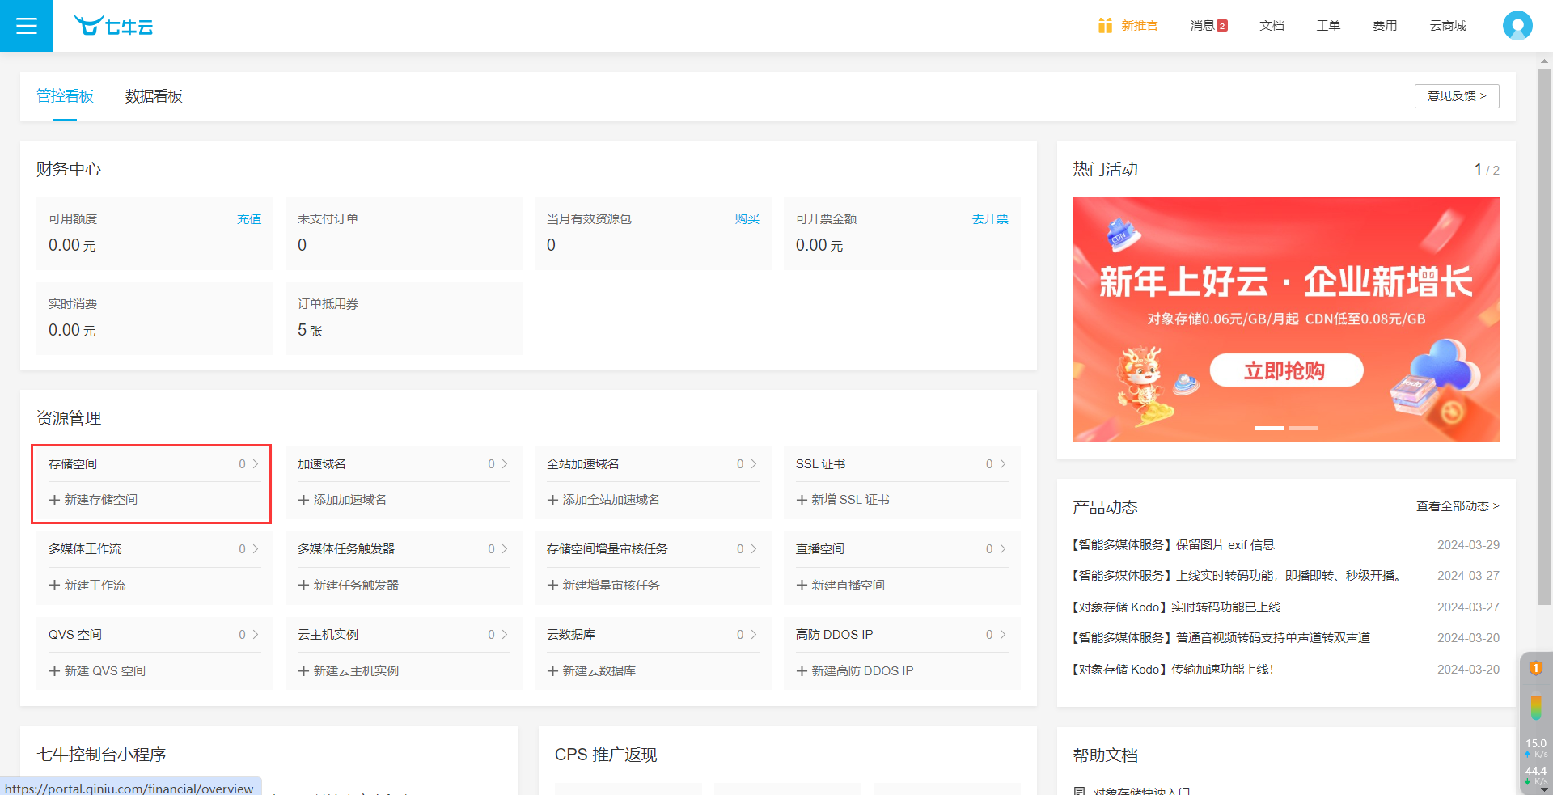Open news 保留图片 exif 信息

(x=1173, y=545)
